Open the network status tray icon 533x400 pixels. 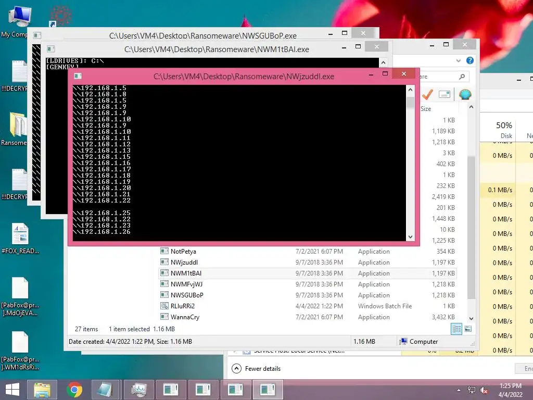tap(472, 390)
